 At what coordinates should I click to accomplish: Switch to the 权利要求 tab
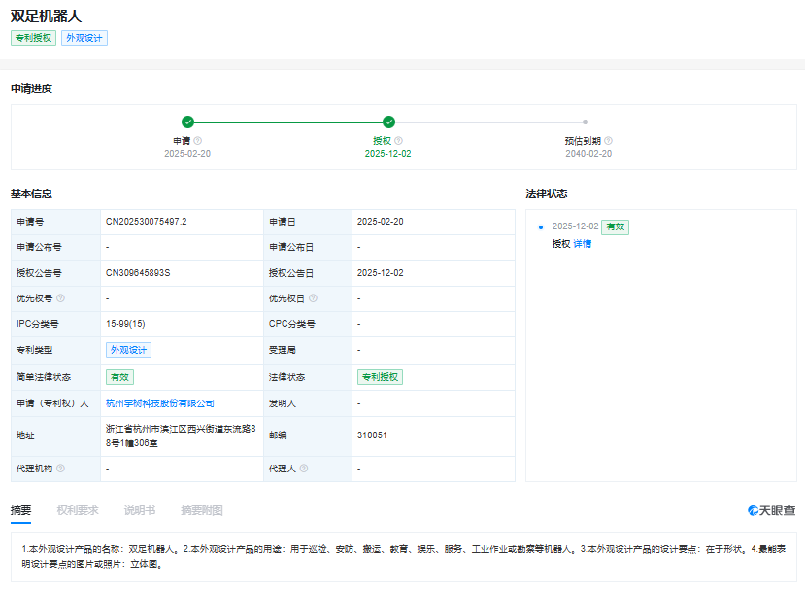click(x=78, y=510)
